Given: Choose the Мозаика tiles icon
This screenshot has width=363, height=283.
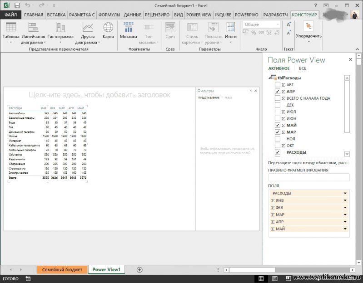Looking at the screenshot, I should [129, 27].
